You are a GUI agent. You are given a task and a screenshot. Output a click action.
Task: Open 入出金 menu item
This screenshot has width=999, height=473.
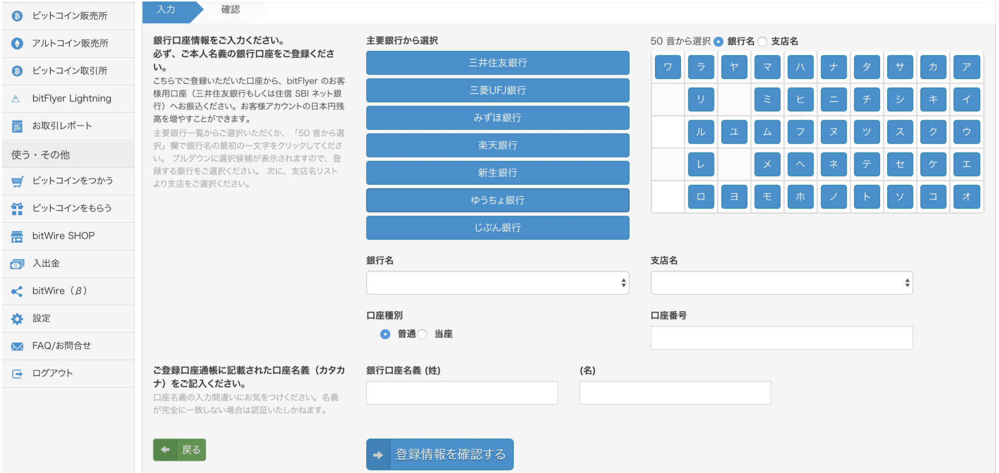[68, 264]
